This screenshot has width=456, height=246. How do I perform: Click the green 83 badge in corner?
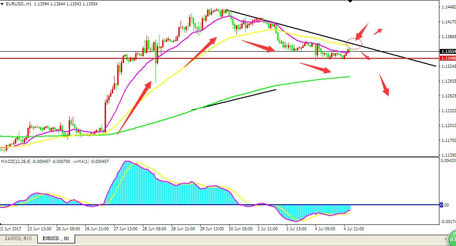[x=451, y=239]
